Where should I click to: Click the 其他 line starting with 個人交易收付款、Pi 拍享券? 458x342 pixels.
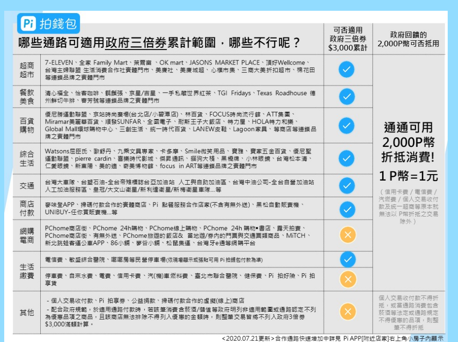pos(146,300)
